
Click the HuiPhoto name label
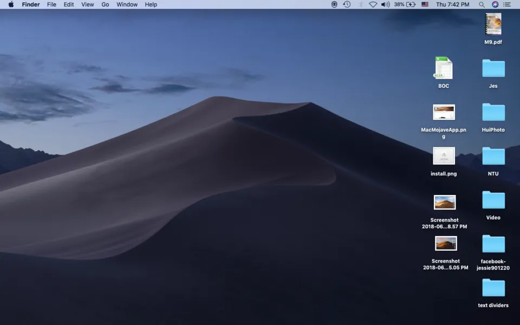coord(493,129)
